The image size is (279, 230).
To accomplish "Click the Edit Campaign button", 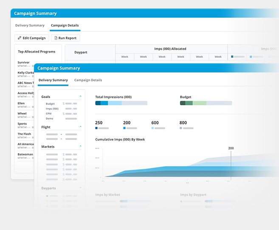I will (x=32, y=38).
